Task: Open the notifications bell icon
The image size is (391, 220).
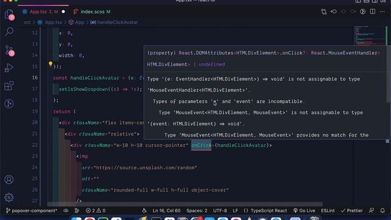Action: (382, 211)
